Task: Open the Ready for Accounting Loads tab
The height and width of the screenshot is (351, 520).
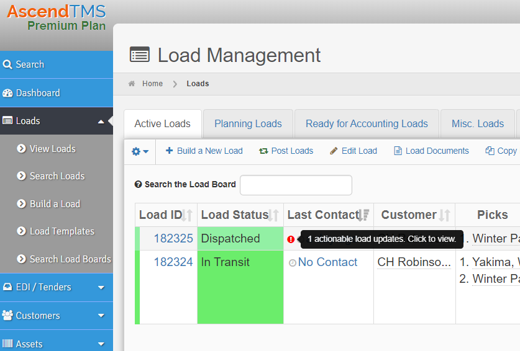Action: pos(367,123)
